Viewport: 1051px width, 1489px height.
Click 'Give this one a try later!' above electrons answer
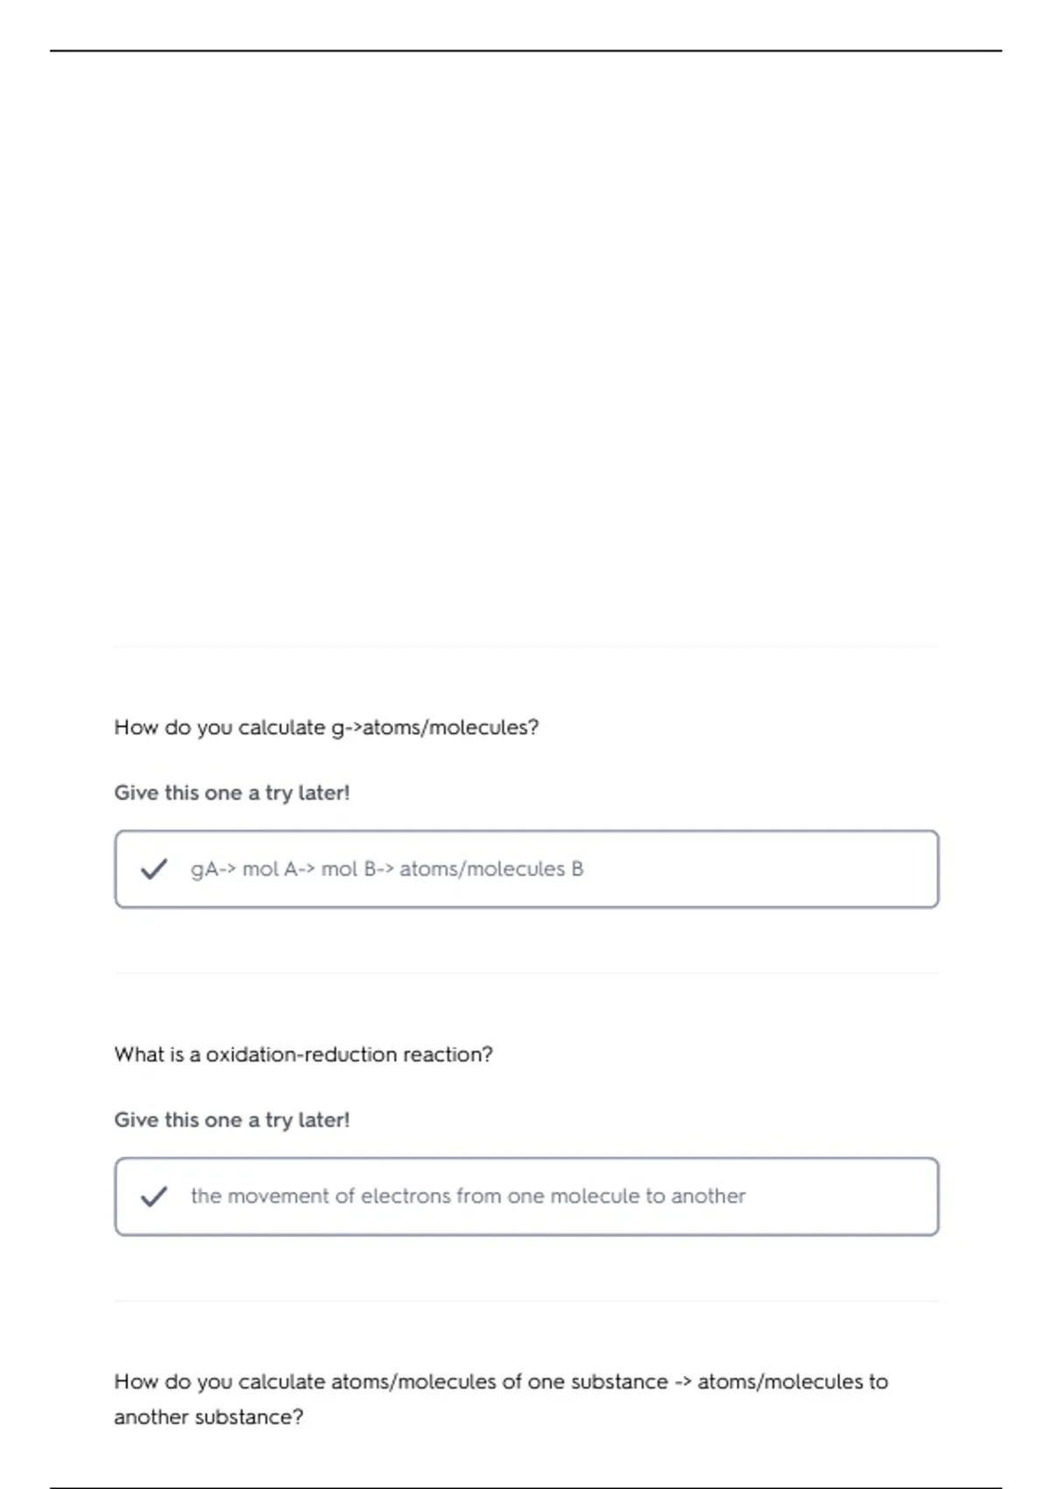tap(232, 1120)
